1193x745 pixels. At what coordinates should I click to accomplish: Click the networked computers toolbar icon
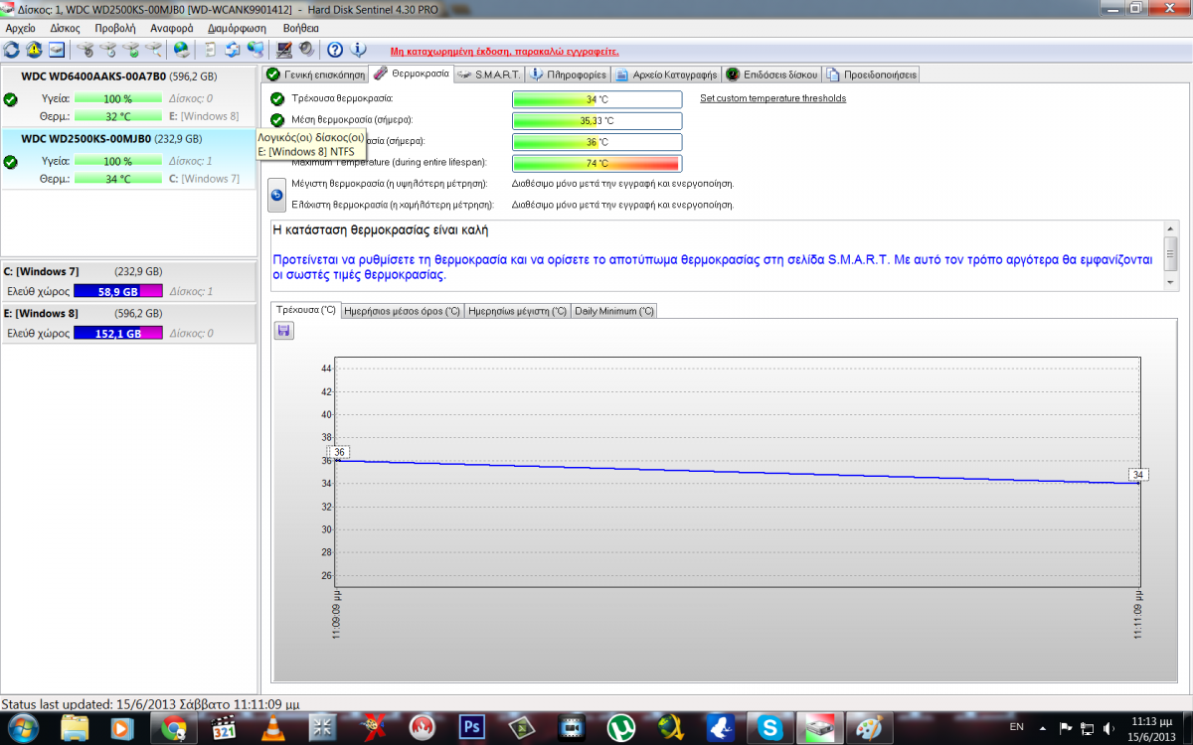pos(256,50)
